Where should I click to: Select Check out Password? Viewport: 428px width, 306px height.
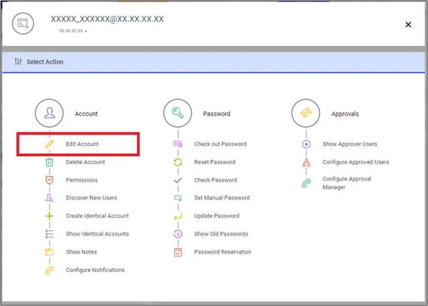(221, 144)
